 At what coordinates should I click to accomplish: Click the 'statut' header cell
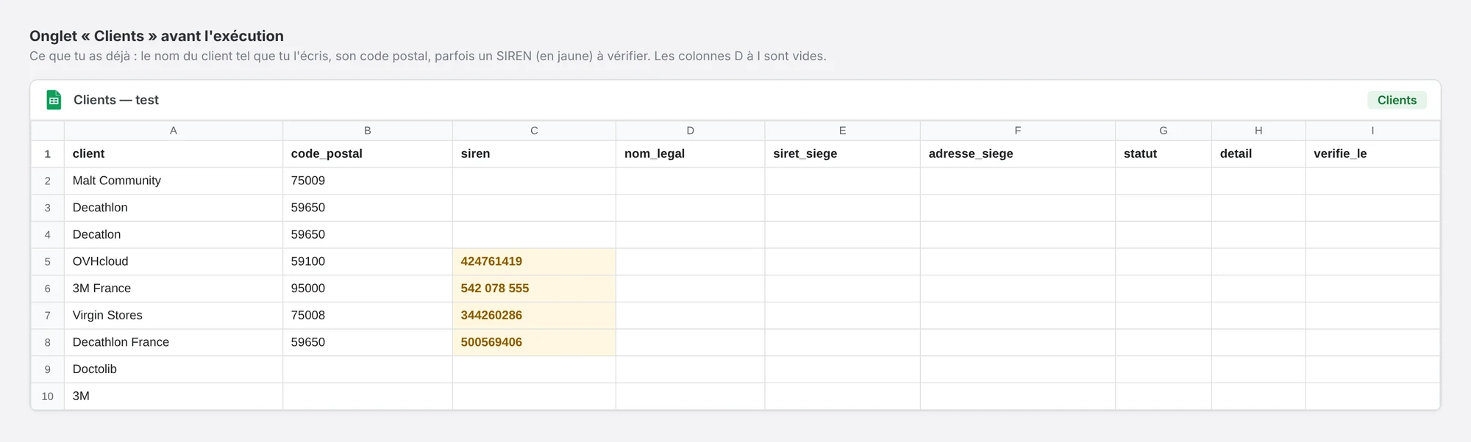click(1164, 154)
